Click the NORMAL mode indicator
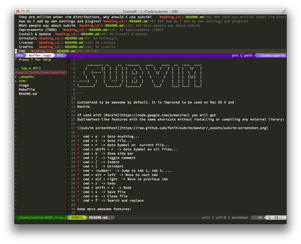This screenshot has width=301, height=244. [x=77, y=218]
